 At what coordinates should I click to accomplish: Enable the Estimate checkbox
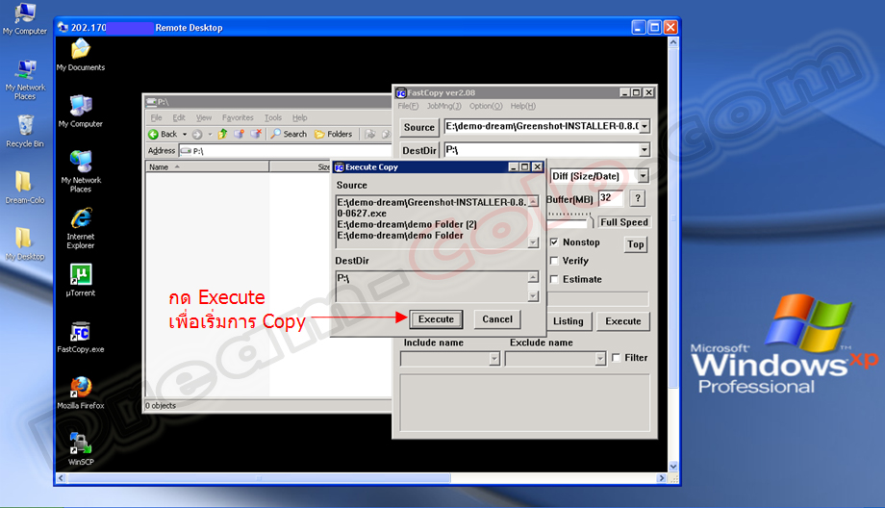coord(554,279)
